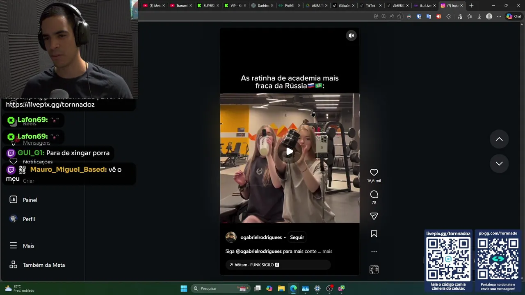
Task: Click the read aloud icon in address bar
Action: [x=391, y=16]
